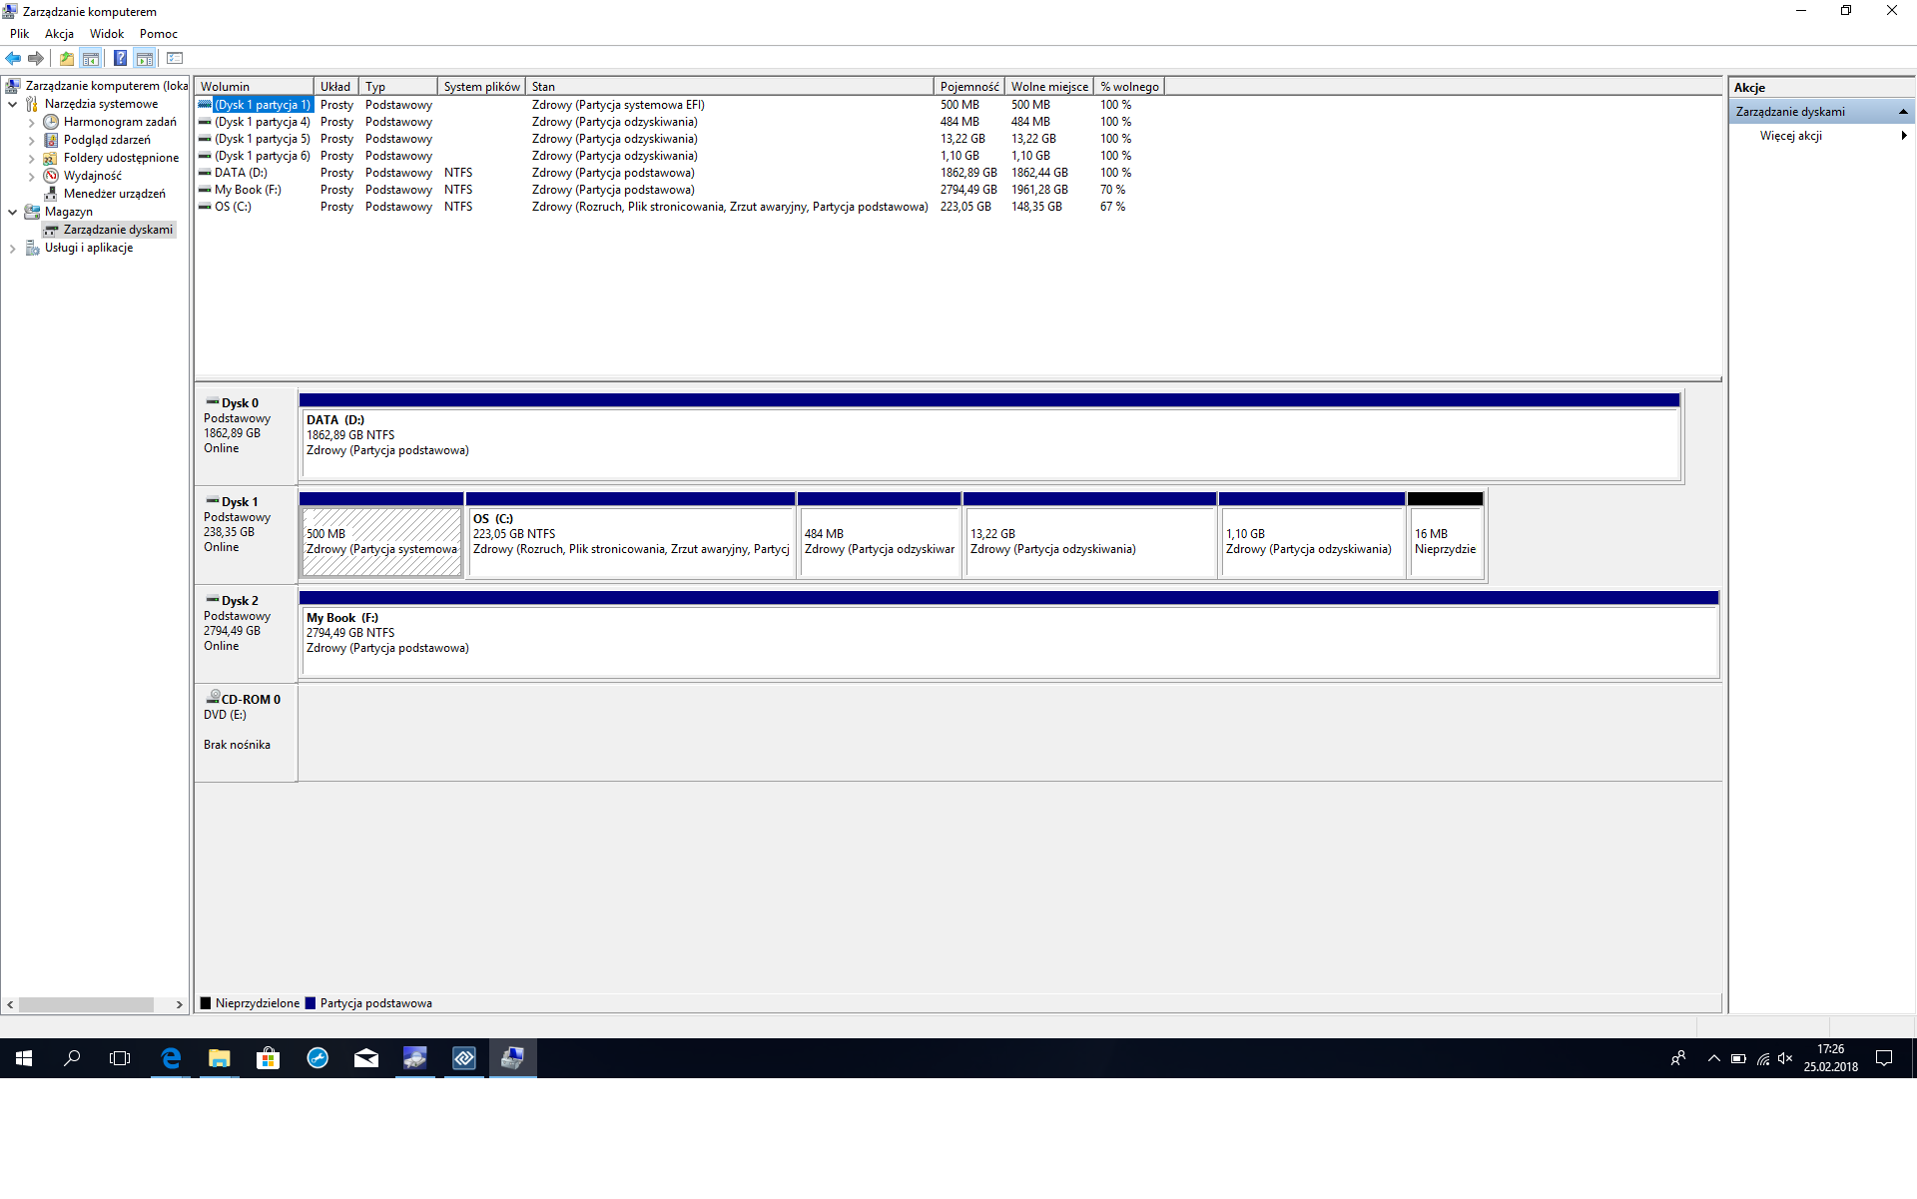Collapse the Zarządzanie dyskami actions section arrow
The image size is (1917, 1199).
1903,112
